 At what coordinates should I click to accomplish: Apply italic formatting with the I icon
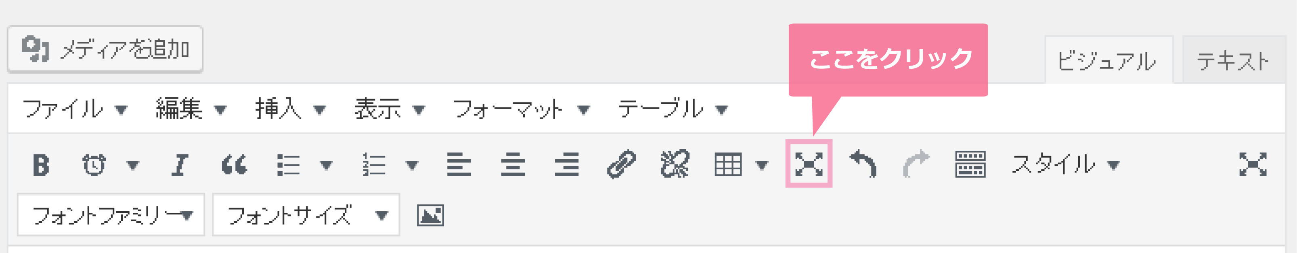click(x=179, y=165)
